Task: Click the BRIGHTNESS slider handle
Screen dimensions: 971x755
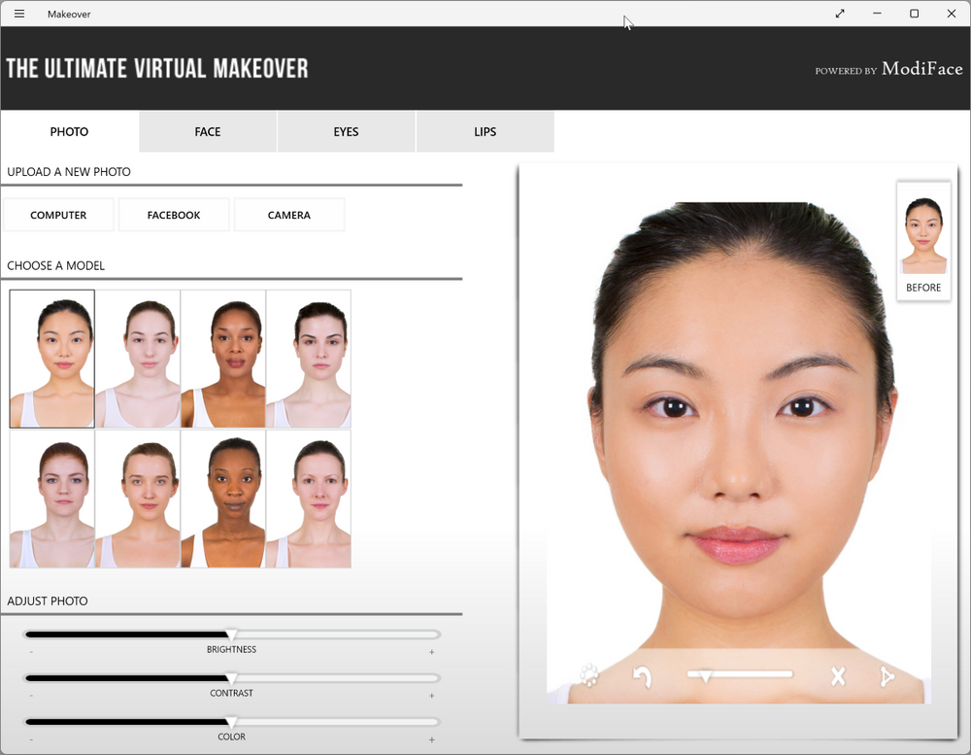Action: coord(231,635)
